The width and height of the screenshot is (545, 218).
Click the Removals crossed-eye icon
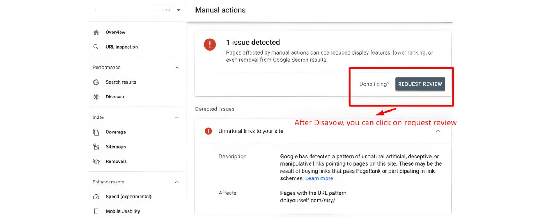coord(96,162)
